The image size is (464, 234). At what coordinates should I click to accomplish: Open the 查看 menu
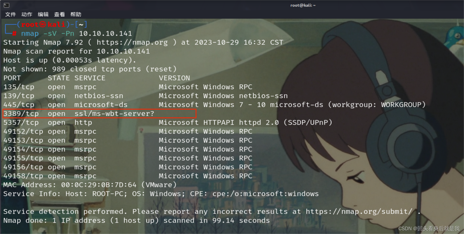[59, 14]
